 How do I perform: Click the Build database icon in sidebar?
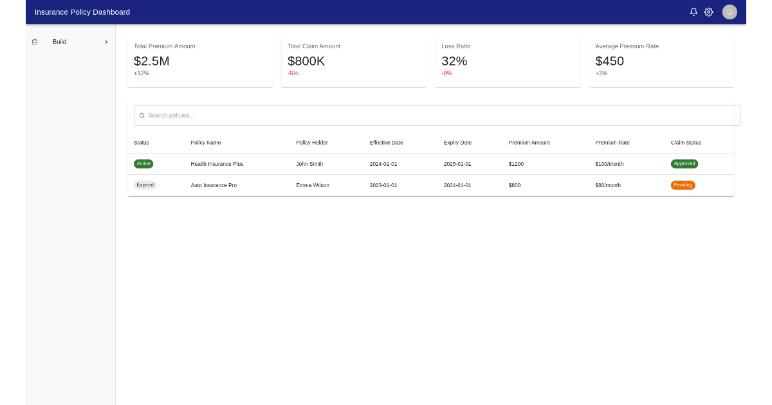coord(35,42)
